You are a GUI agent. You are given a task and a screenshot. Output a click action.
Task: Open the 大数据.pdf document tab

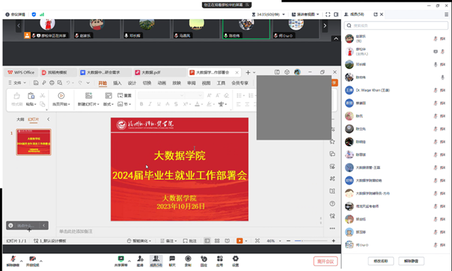(147, 72)
